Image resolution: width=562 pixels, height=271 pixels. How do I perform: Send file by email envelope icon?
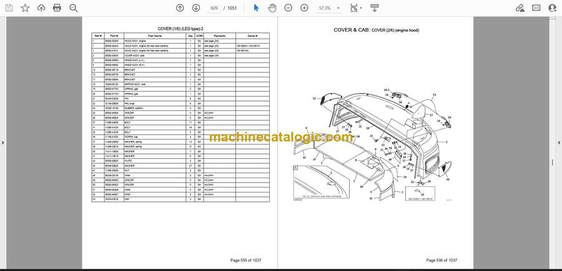pyautogui.click(x=536, y=8)
